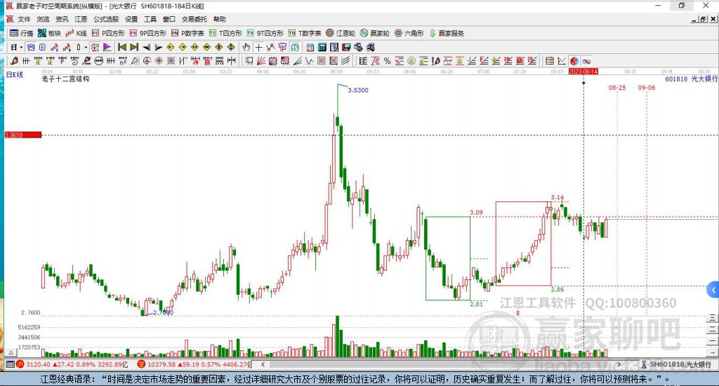Open the 六角形 hexagon tool

[x=409, y=33]
